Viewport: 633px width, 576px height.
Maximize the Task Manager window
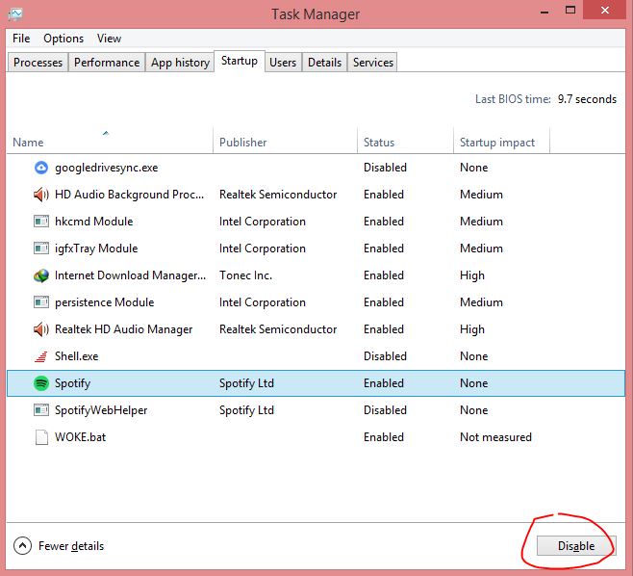570,10
